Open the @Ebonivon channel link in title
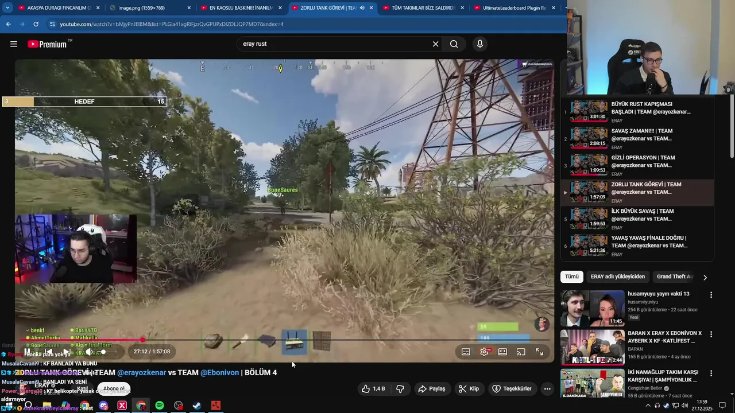Screen dimensions: 735x413 [219, 373]
